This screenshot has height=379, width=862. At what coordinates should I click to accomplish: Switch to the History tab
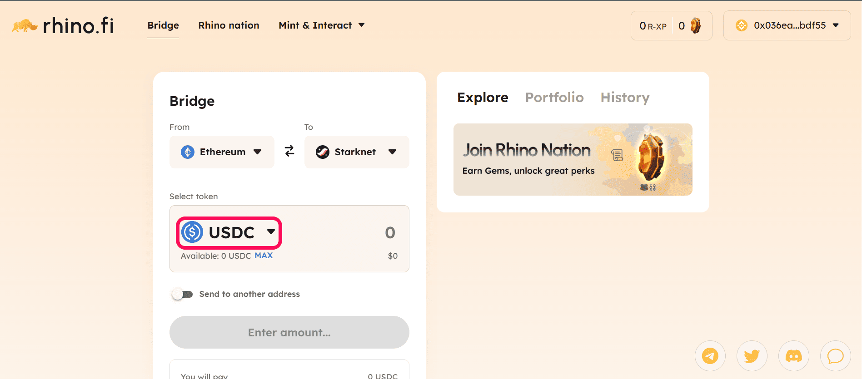625,98
